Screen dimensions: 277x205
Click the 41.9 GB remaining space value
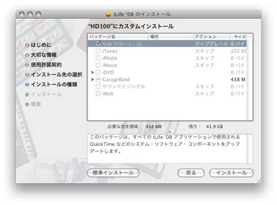click(x=214, y=127)
